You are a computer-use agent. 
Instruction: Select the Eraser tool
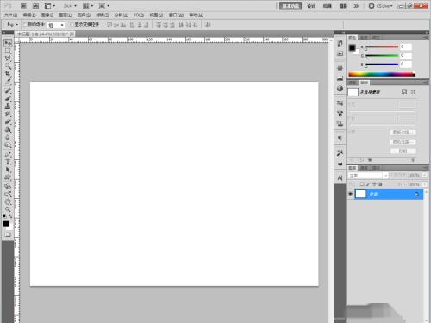click(x=8, y=121)
